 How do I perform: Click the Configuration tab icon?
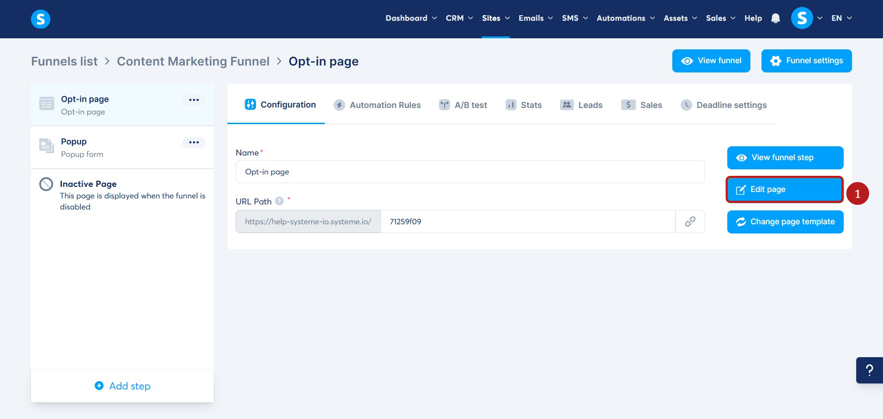pos(250,104)
